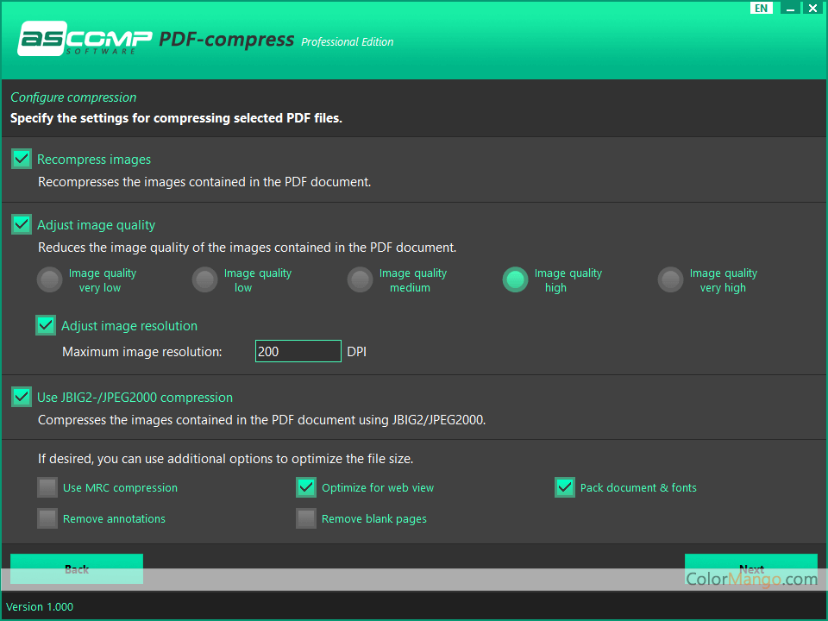Toggle the Adjust image quality option

coord(21,224)
